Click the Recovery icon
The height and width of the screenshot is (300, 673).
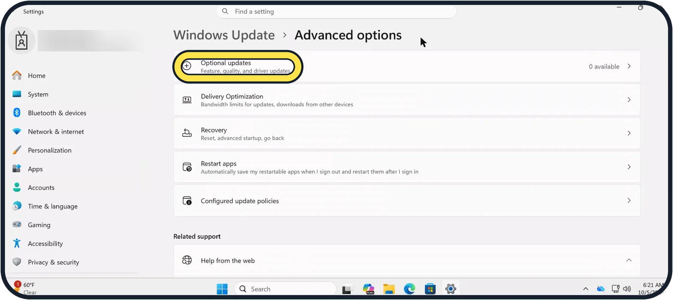pyautogui.click(x=187, y=133)
